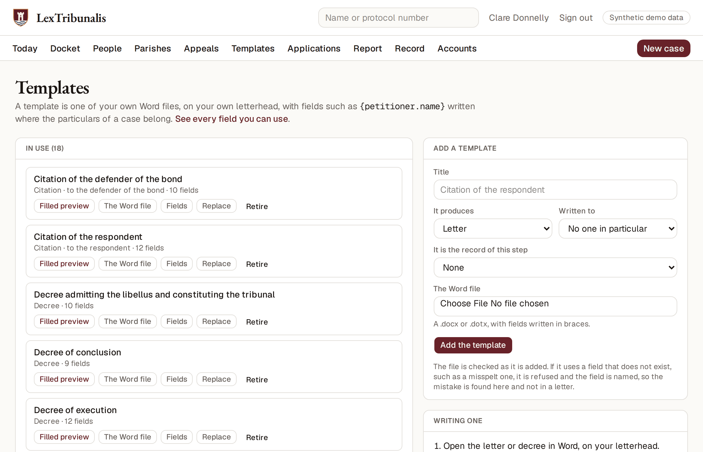Click the LexTribunalis shield logo
This screenshot has width=703, height=452.
tap(21, 18)
